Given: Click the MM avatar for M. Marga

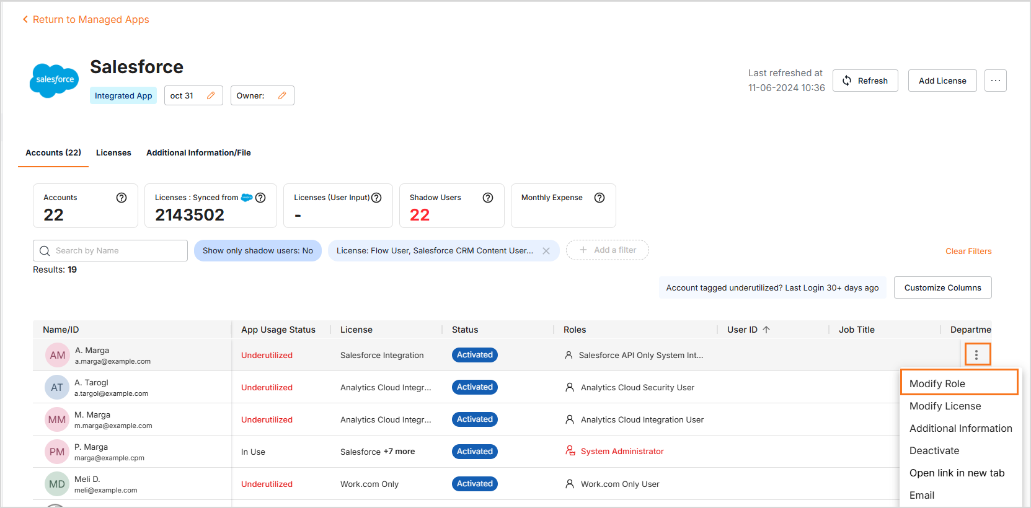Looking at the screenshot, I should click(57, 419).
